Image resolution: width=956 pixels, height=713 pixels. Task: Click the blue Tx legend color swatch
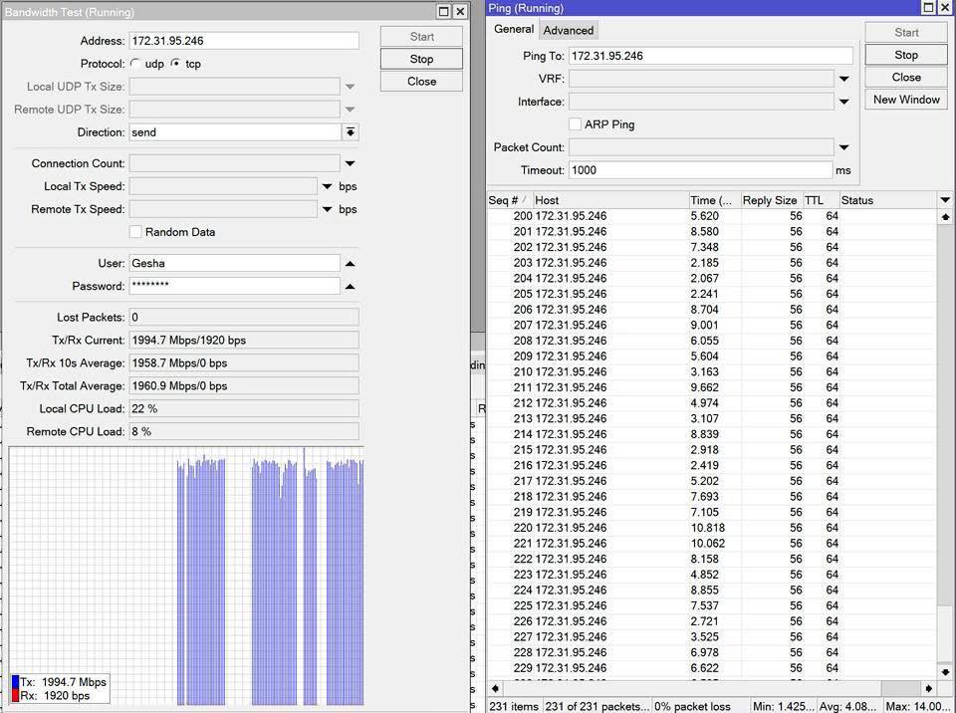click(x=15, y=682)
